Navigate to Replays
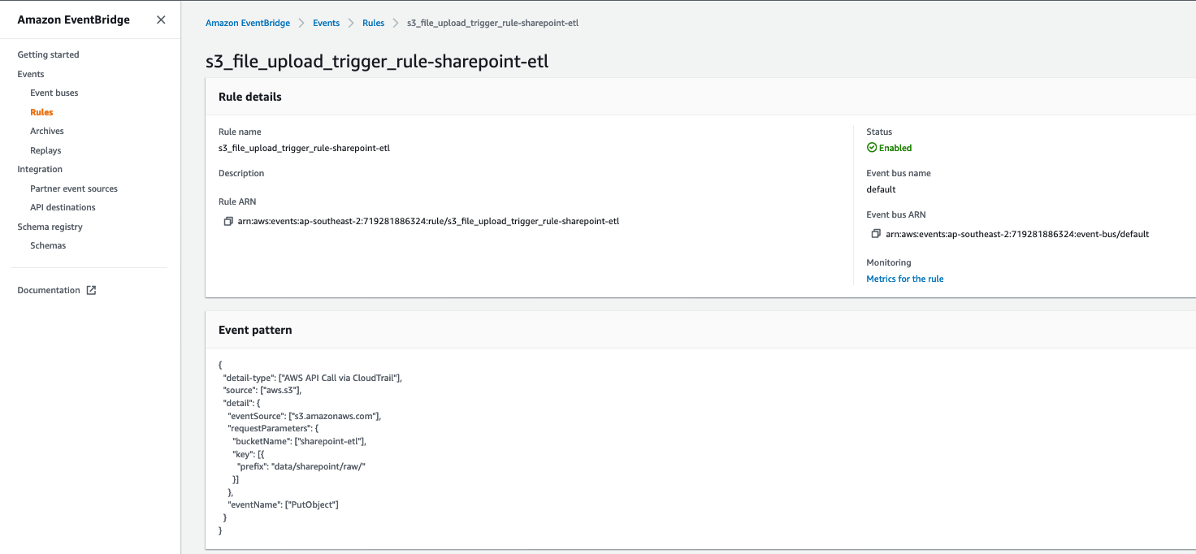 click(45, 150)
